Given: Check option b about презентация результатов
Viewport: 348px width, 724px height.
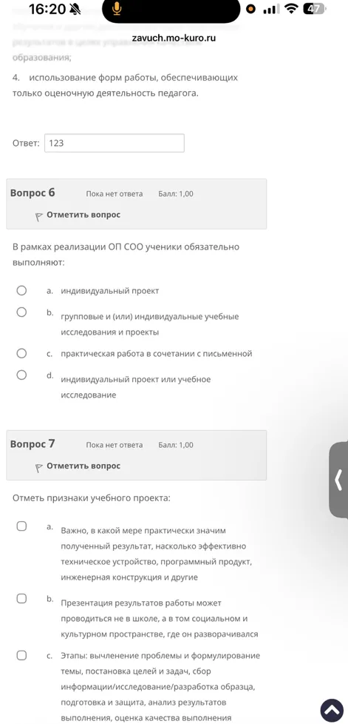Looking at the screenshot, I should [21, 598].
